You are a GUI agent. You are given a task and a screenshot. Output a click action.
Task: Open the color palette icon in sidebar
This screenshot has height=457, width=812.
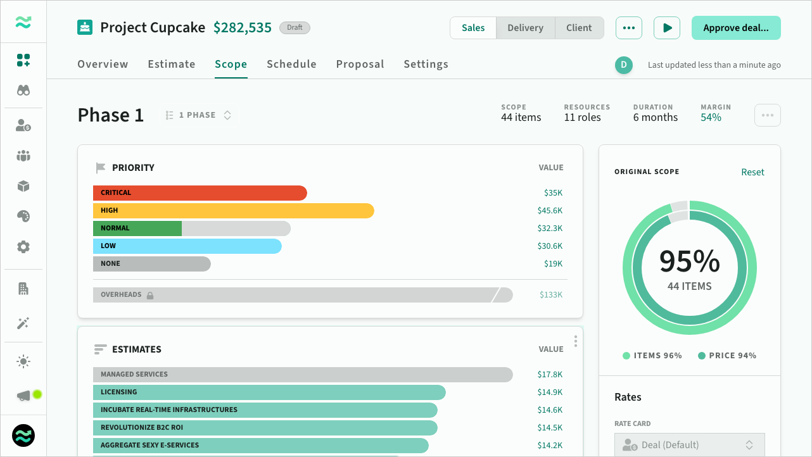pos(23,216)
